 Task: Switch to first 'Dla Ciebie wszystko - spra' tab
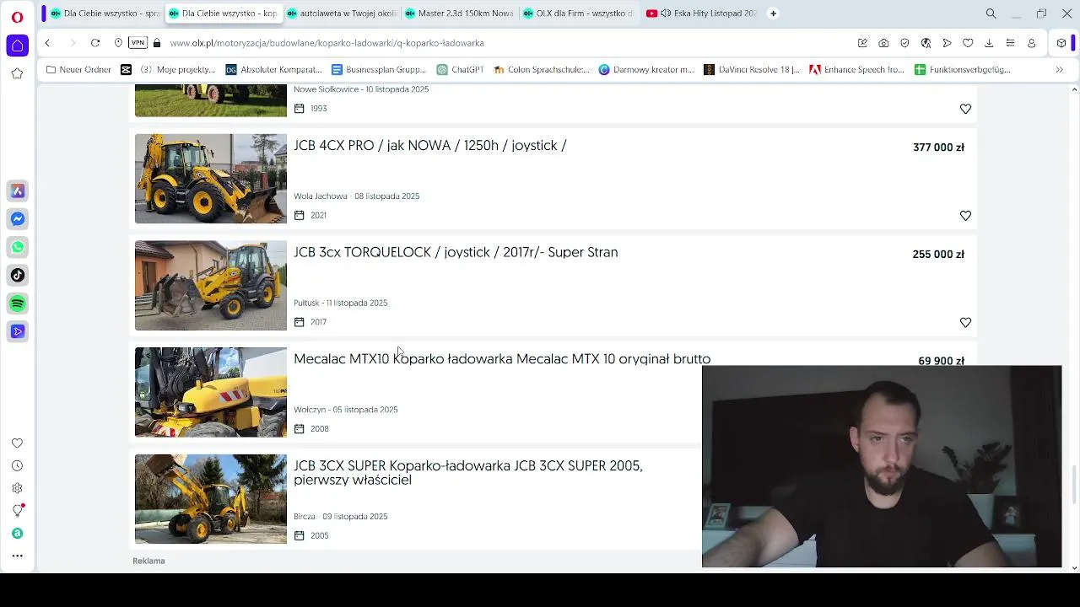(x=105, y=13)
